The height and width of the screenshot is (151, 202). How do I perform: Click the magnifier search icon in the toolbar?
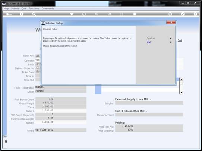point(34,14)
